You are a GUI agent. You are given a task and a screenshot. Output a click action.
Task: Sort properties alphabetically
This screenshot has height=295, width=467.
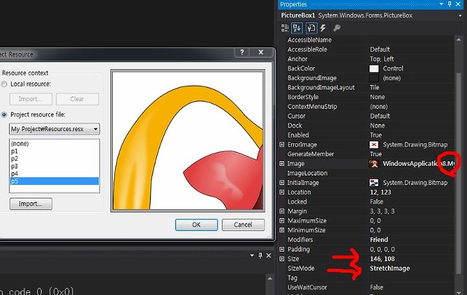297,28
